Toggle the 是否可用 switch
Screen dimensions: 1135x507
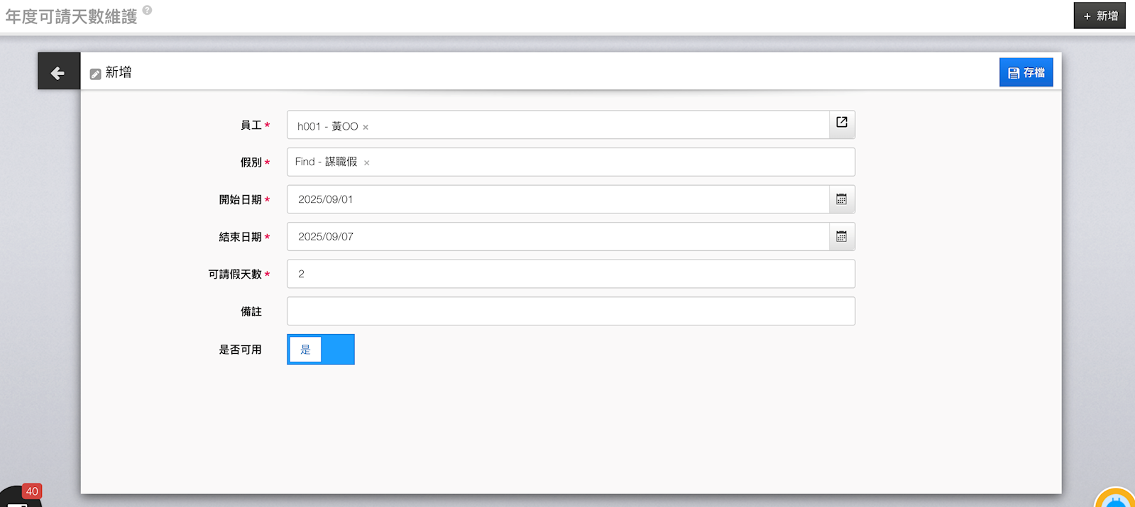[x=321, y=350]
